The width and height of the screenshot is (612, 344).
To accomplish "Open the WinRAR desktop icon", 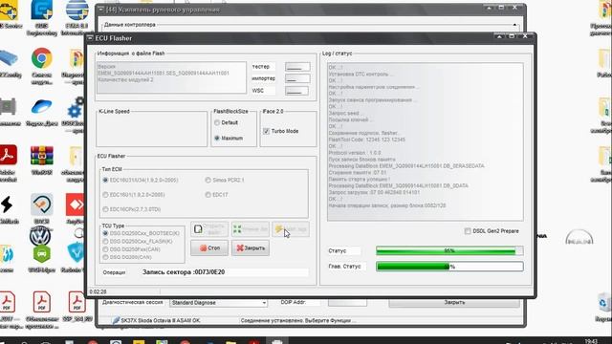I will coord(42,156).
